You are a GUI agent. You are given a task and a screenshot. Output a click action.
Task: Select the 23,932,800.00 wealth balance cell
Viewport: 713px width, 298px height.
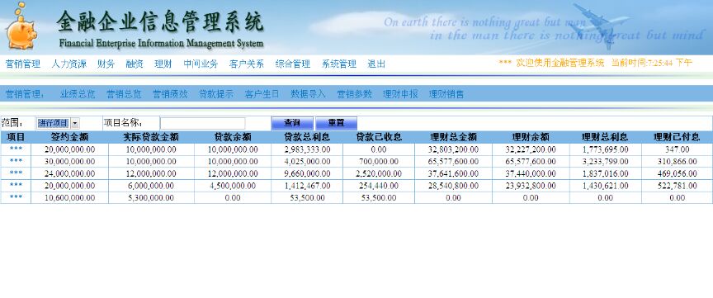pyautogui.click(x=531, y=186)
